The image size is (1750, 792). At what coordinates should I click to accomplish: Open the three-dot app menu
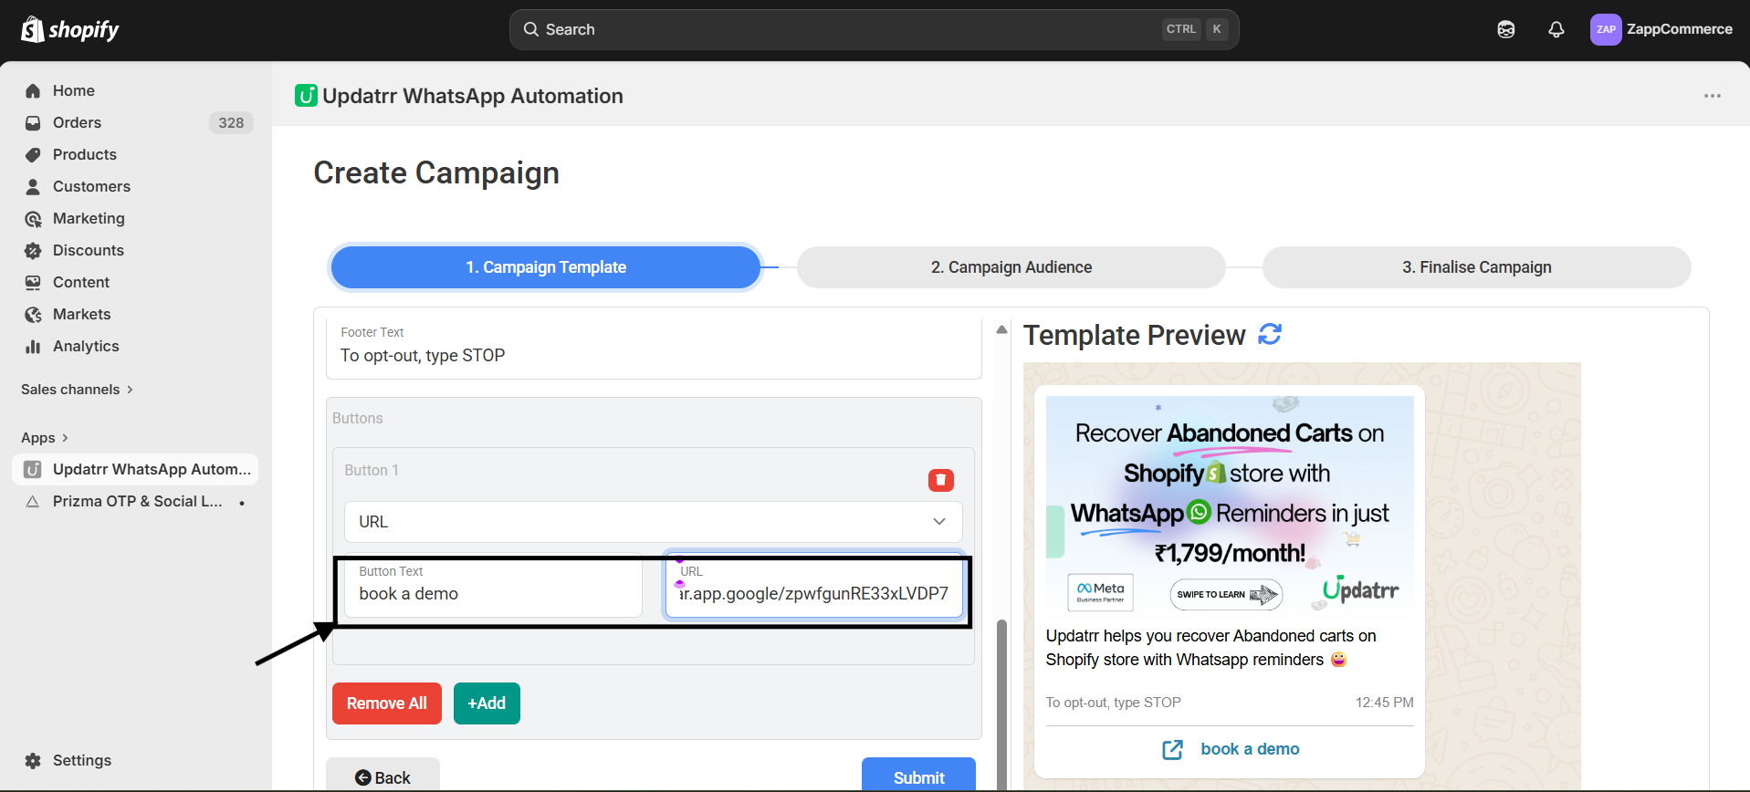(1712, 96)
